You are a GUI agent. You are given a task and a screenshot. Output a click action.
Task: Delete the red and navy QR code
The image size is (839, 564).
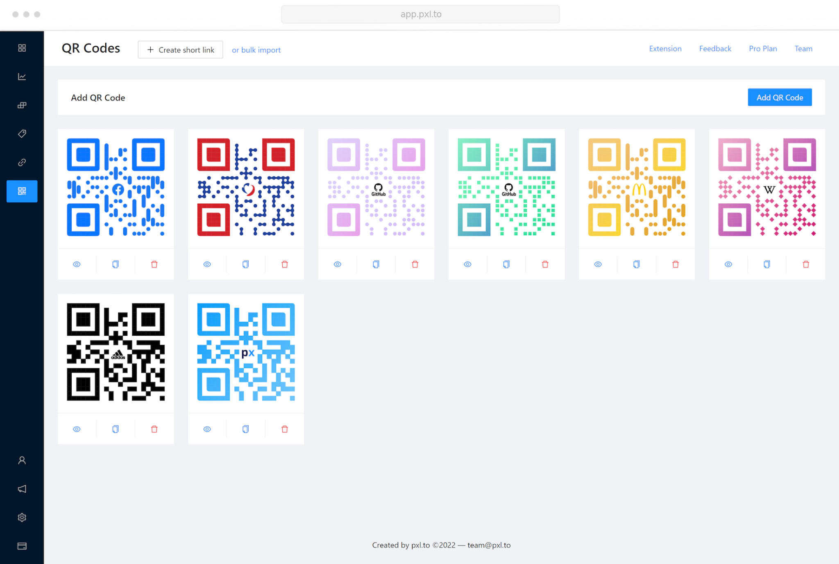(x=285, y=264)
